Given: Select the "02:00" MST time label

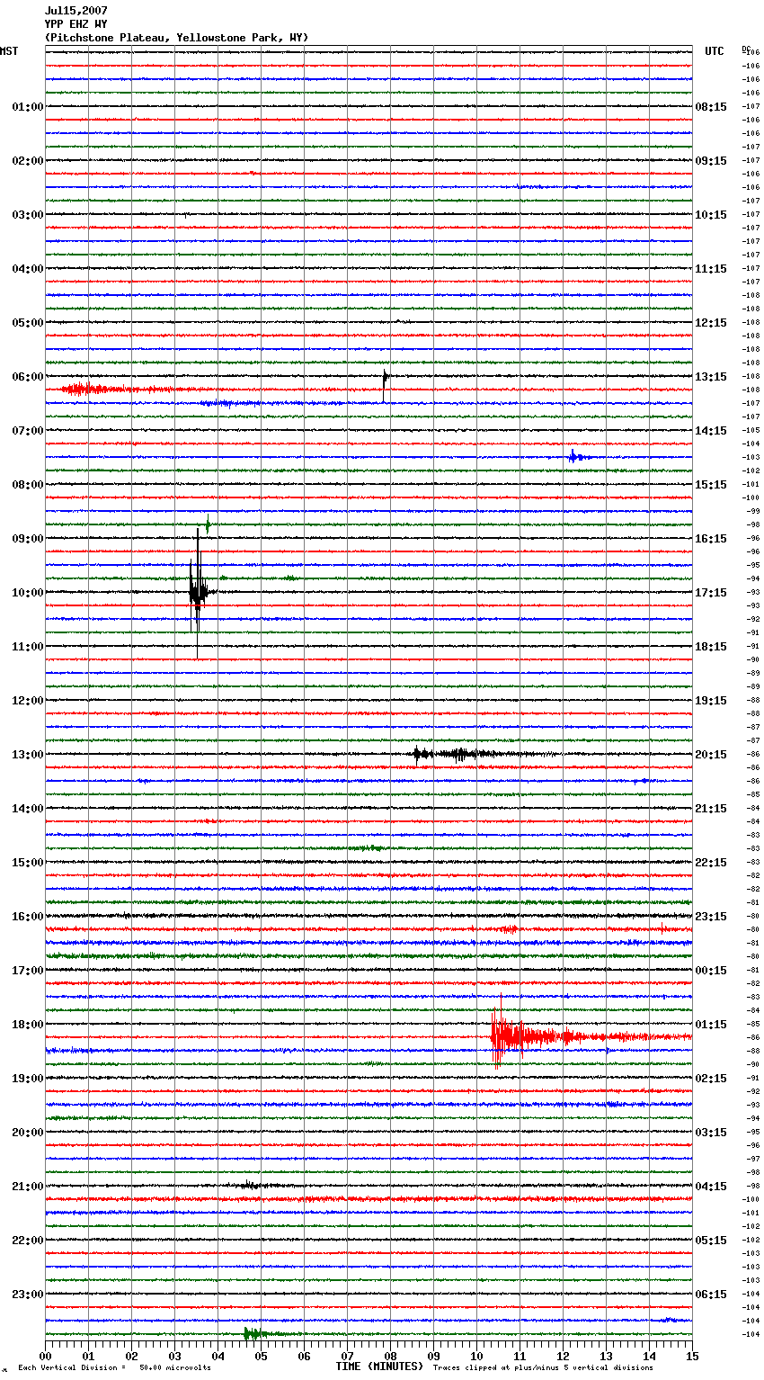Looking at the screenshot, I should point(28,161).
